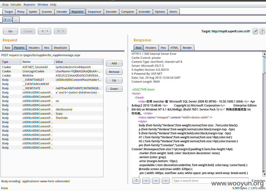
Task: Click the Go button to send request
Action: pyautogui.click(x=10, y=31)
